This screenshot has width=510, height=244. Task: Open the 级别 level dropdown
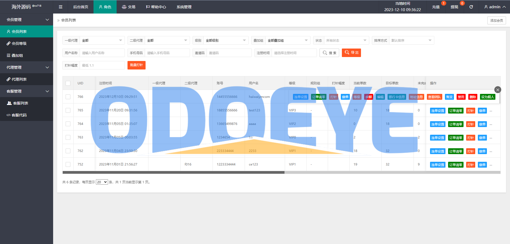click(x=226, y=40)
